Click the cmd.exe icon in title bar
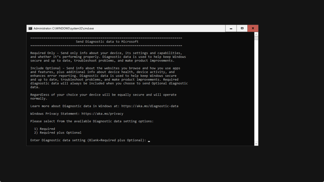Screen dimensions: 324x182 pos(30,28)
